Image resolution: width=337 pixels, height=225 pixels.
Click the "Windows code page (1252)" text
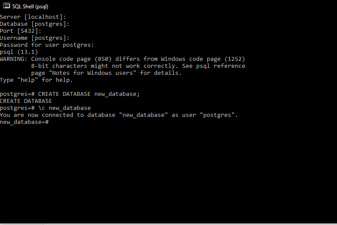coord(203,59)
